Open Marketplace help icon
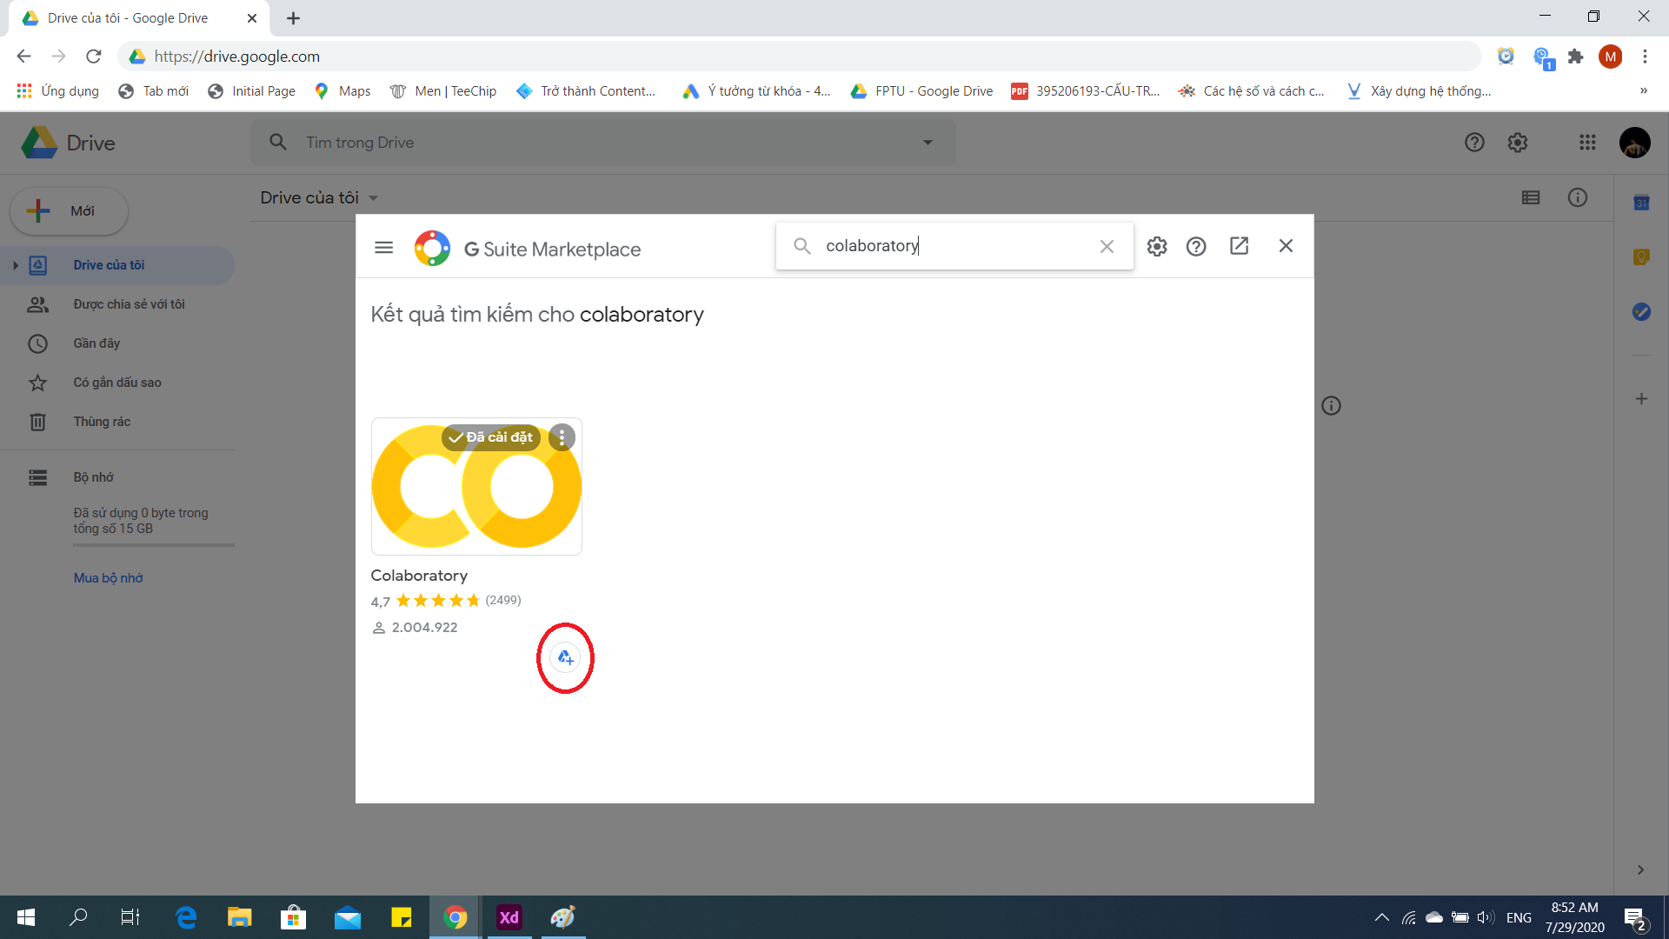This screenshot has height=939, width=1669. click(1196, 247)
